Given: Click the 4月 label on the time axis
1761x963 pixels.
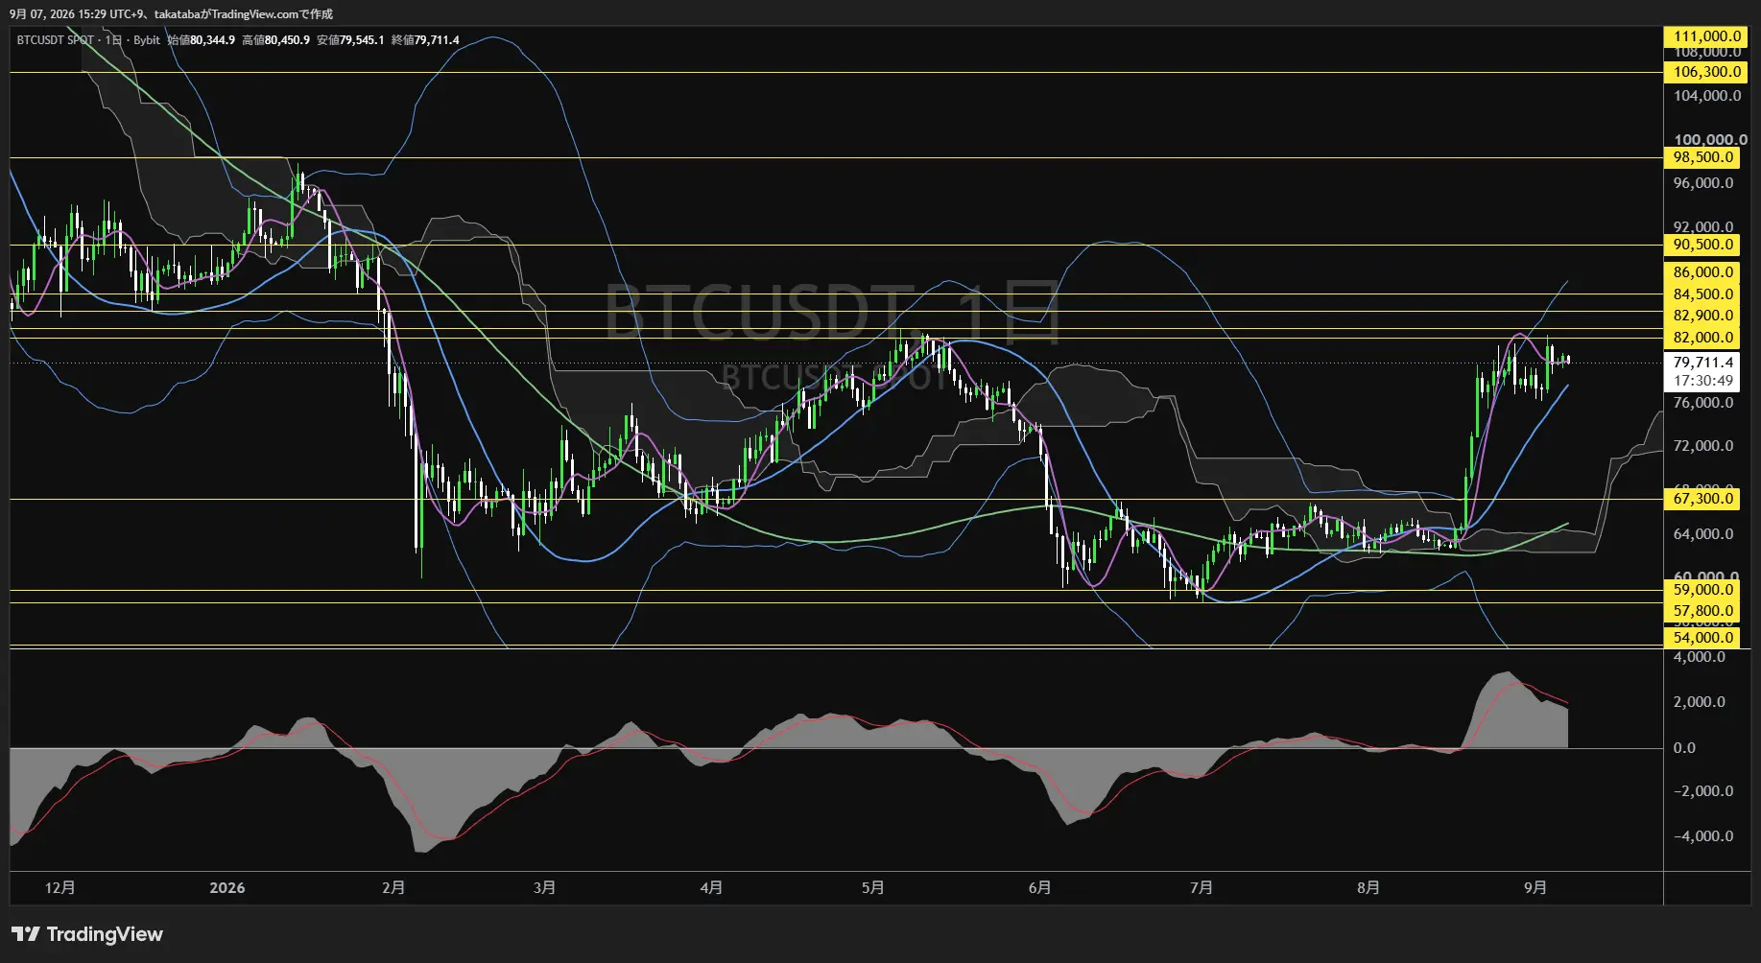Looking at the screenshot, I should pos(711,888).
